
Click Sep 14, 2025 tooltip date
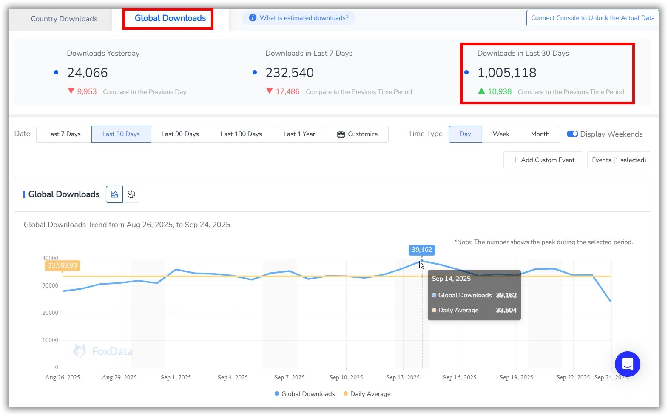451,279
